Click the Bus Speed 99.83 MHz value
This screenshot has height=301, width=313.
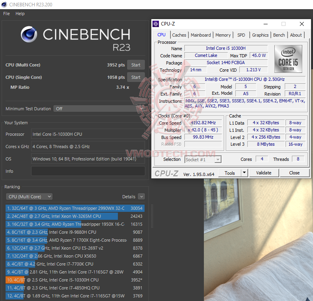pyautogui.click(x=203, y=137)
